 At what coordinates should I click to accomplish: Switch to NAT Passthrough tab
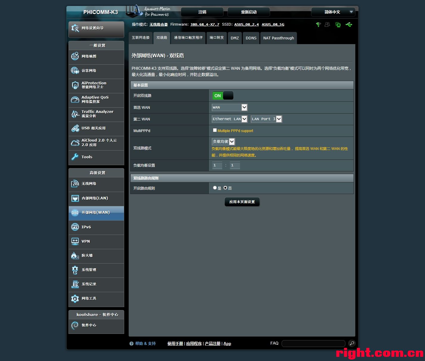278,38
